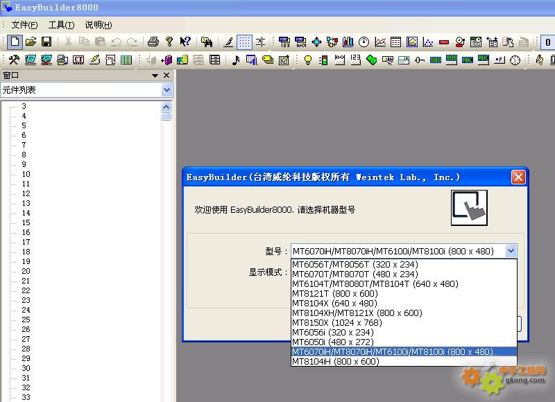
Task: Select window number 3 in tree
Action: 24,106
